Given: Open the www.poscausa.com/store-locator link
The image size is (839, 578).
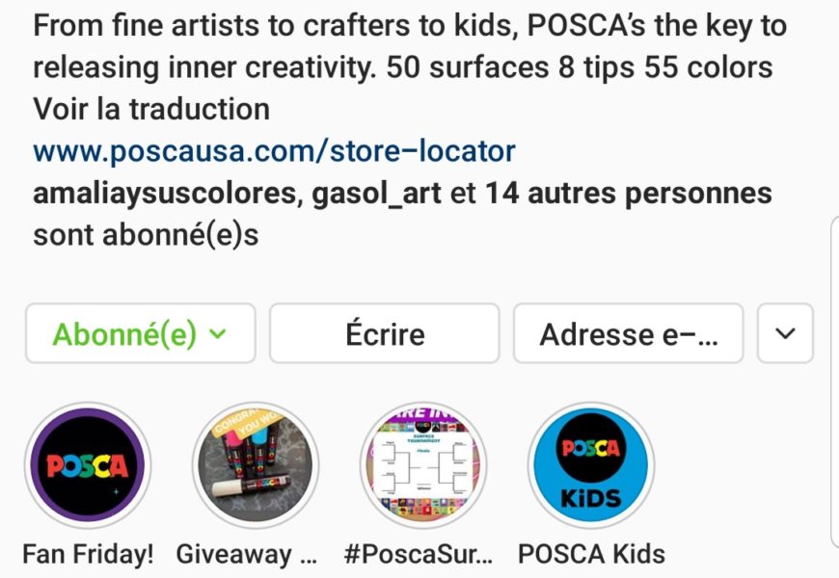Looking at the screenshot, I should coord(274,151).
